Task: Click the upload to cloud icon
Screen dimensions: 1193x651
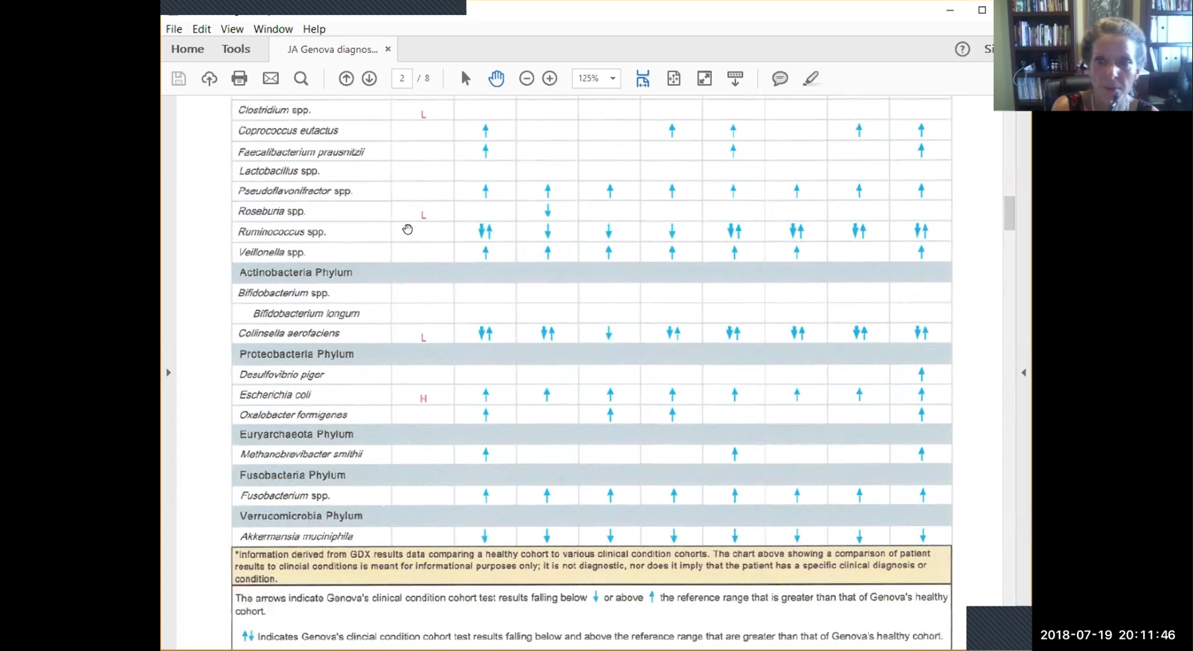Action: tap(209, 78)
